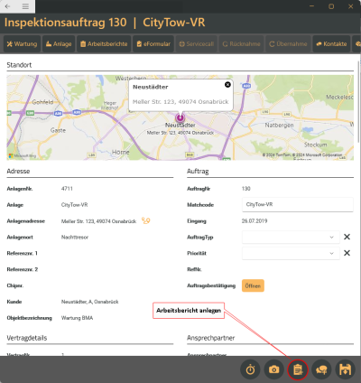Open the Kontakte tab
Screen dimensions: 361x383
[331, 44]
